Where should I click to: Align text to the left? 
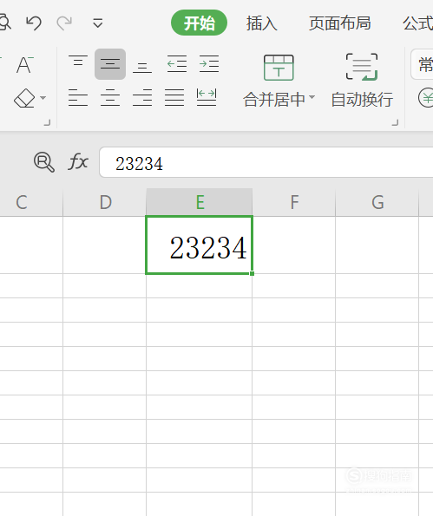[78, 98]
